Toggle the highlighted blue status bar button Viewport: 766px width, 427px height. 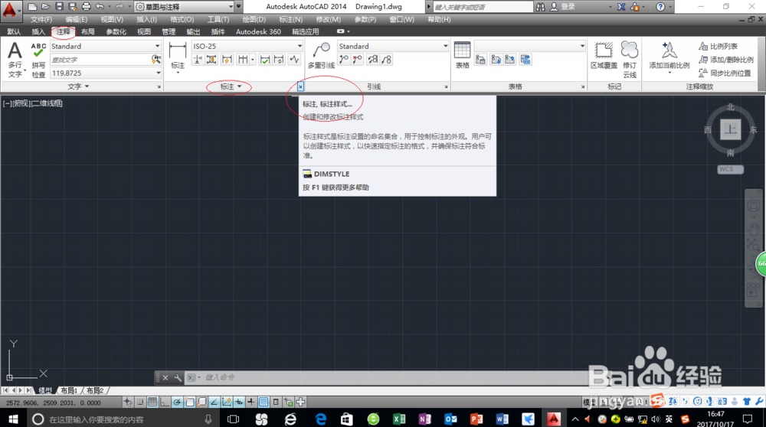click(x=264, y=402)
